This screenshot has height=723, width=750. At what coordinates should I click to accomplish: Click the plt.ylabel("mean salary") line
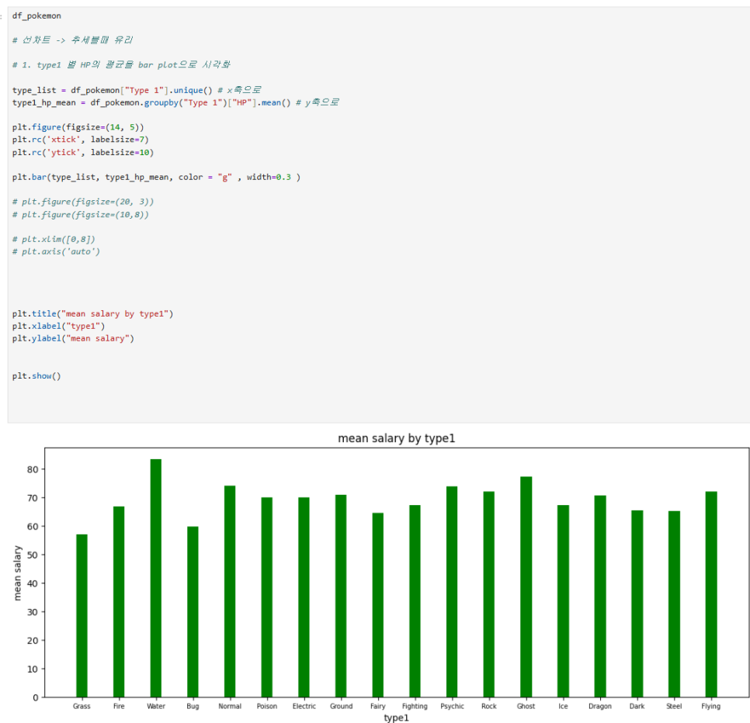(x=73, y=338)
